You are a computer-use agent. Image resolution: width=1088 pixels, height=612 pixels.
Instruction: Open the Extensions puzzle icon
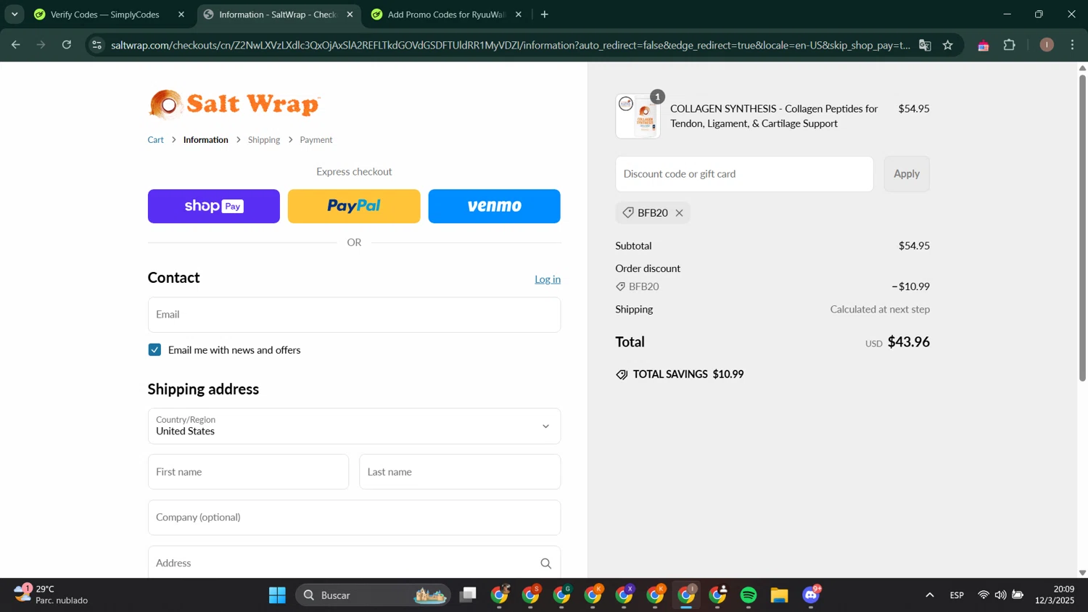(1010, 45)
